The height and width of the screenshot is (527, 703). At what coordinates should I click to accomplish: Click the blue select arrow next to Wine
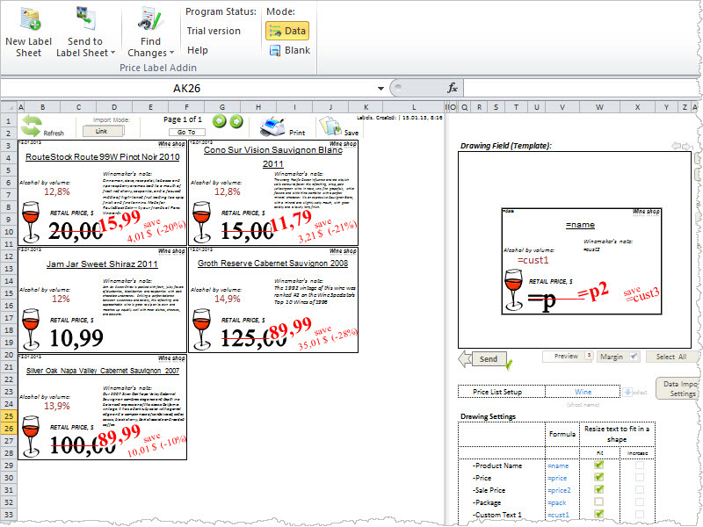pyautogui.click(x=627, y=392)
